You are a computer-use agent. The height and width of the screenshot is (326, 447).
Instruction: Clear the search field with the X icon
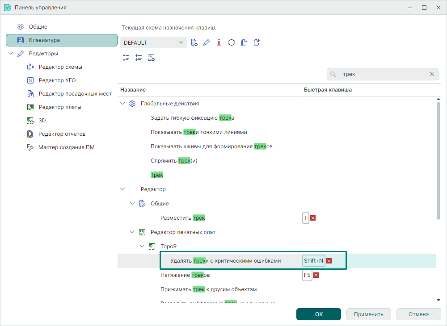pos(432,74)
